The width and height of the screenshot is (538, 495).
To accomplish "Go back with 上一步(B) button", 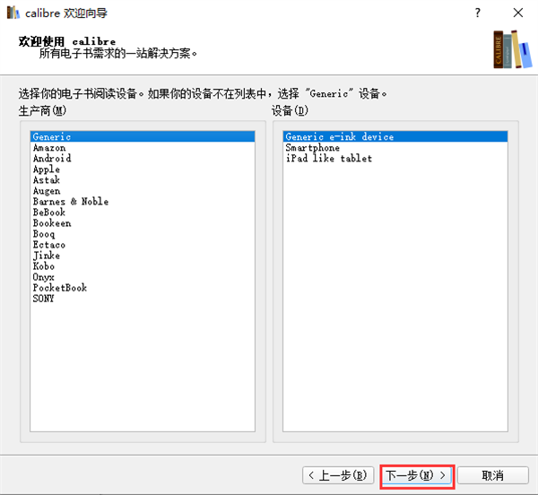I will pos(336,475).
